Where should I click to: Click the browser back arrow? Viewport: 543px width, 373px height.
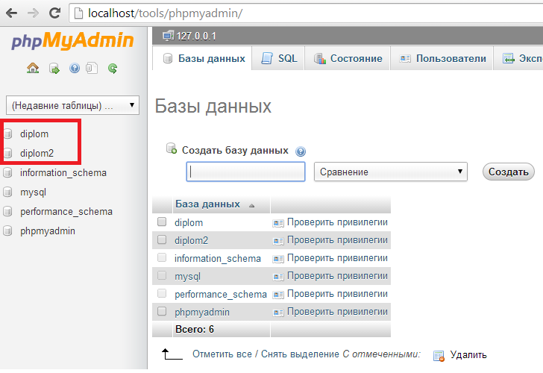12,13
